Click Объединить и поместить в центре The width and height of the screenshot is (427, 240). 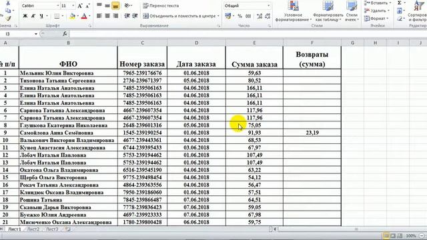tap(181, 16)
